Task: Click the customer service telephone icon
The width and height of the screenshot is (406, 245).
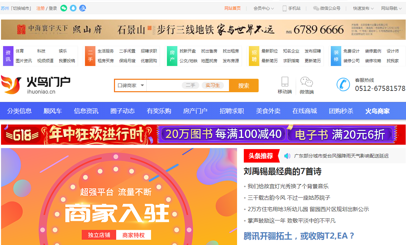Action: click(343, 84)
